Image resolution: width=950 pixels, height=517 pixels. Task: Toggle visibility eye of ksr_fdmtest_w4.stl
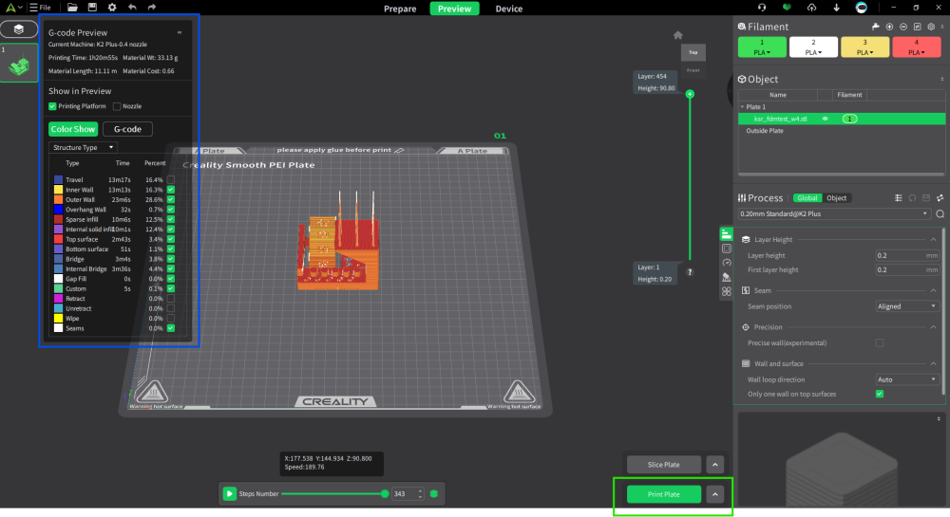(x=826, y=120)
